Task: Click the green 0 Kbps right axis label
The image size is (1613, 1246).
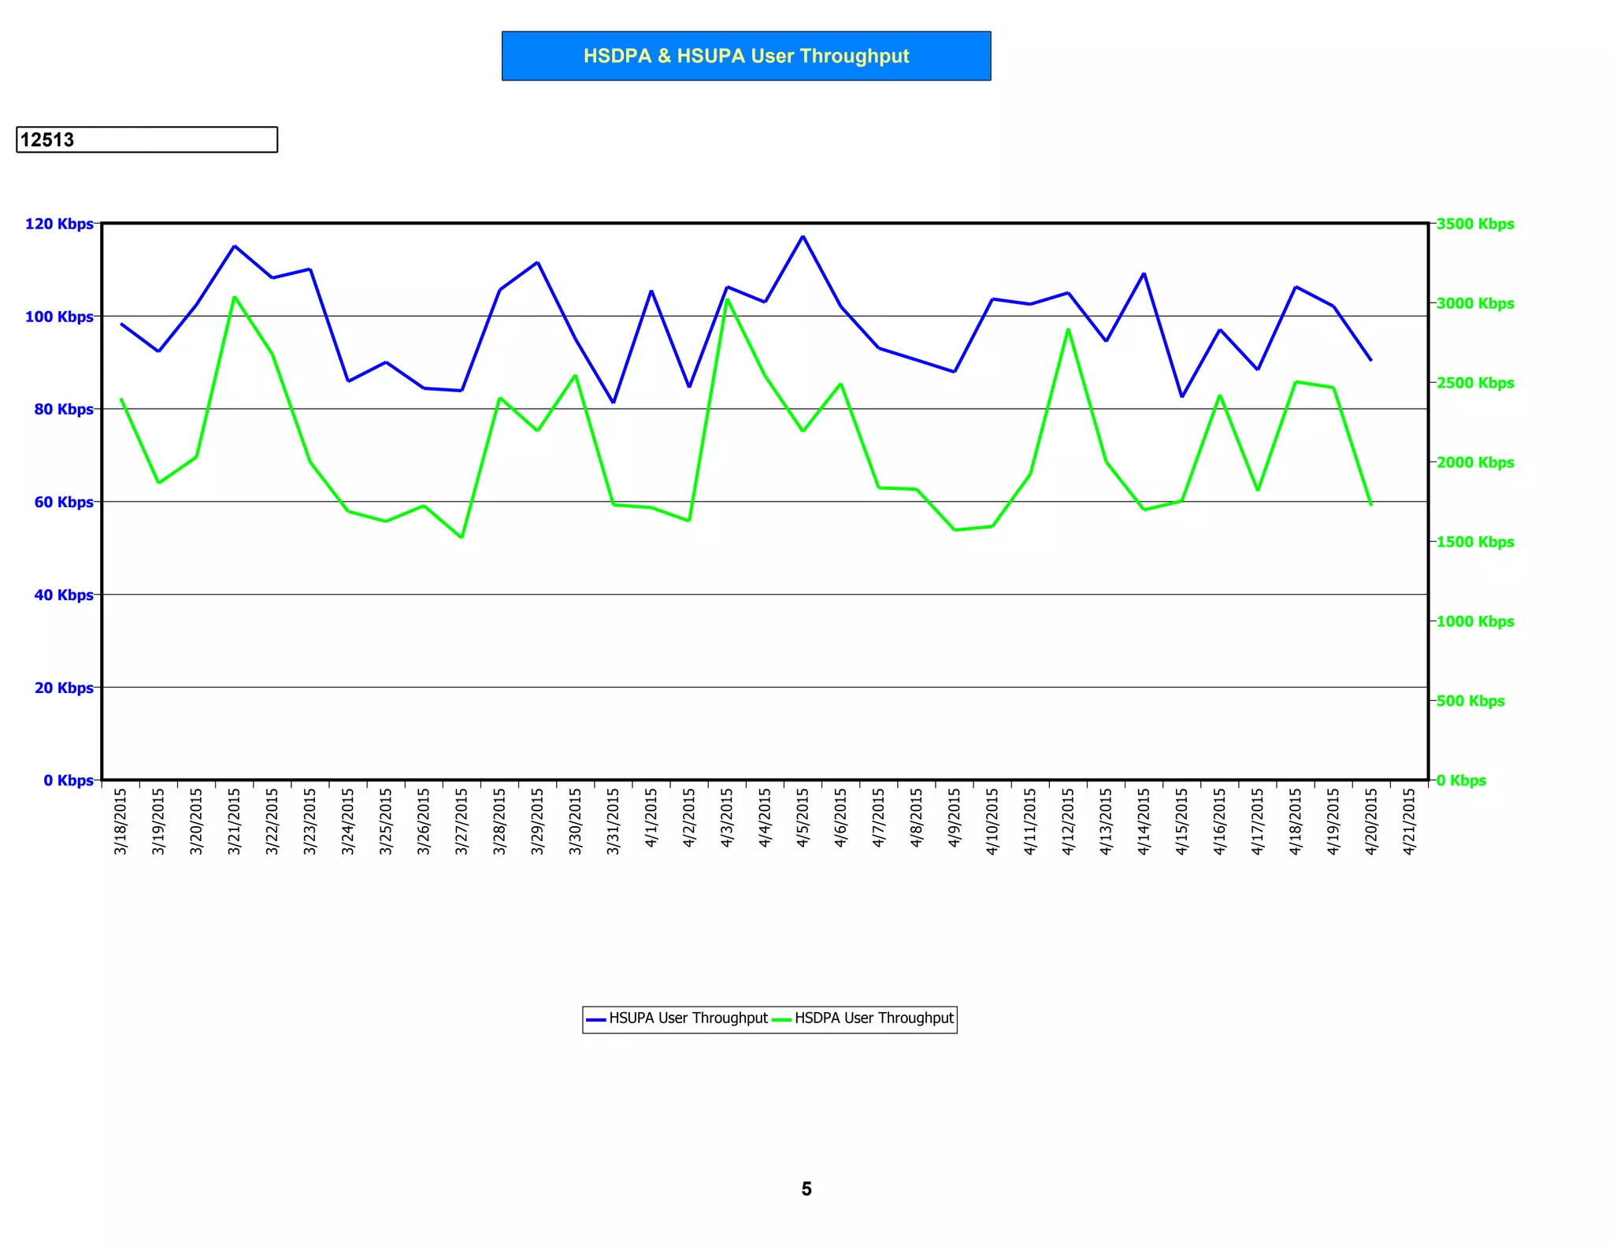Action: 1461,780
